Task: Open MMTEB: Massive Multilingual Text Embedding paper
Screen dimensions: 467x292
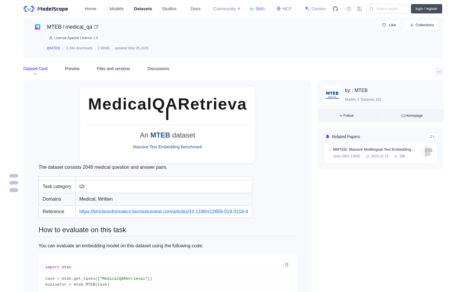Action: (x=374, y=149)
